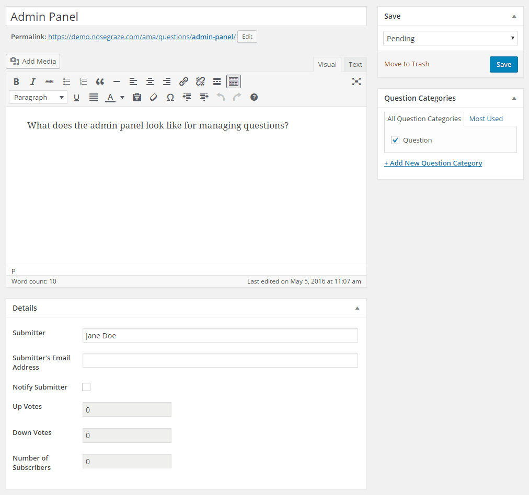This screenshot has width=529, height=495.
Task: Open the Paragraph format dropdown
Action: click(x=38, y=97)
